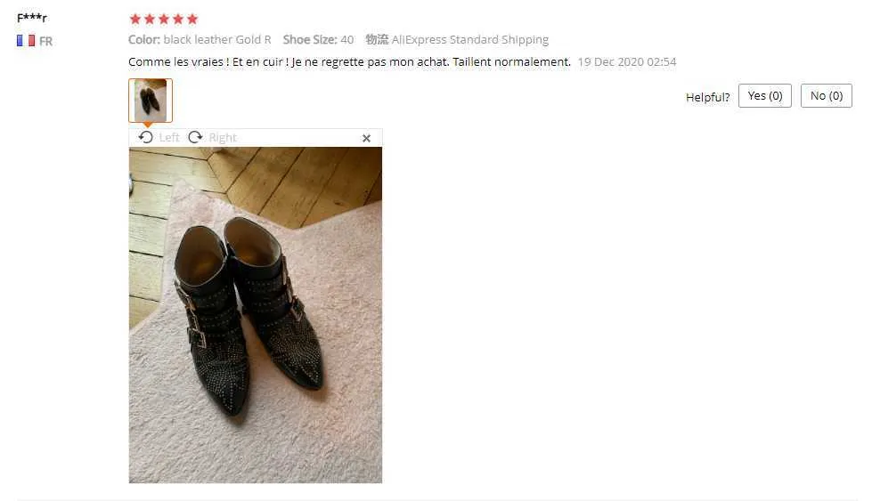Click the Shoe Size 40 text
Screen dimensions: 872x501
pyautogui.click(x=318, y=39)
